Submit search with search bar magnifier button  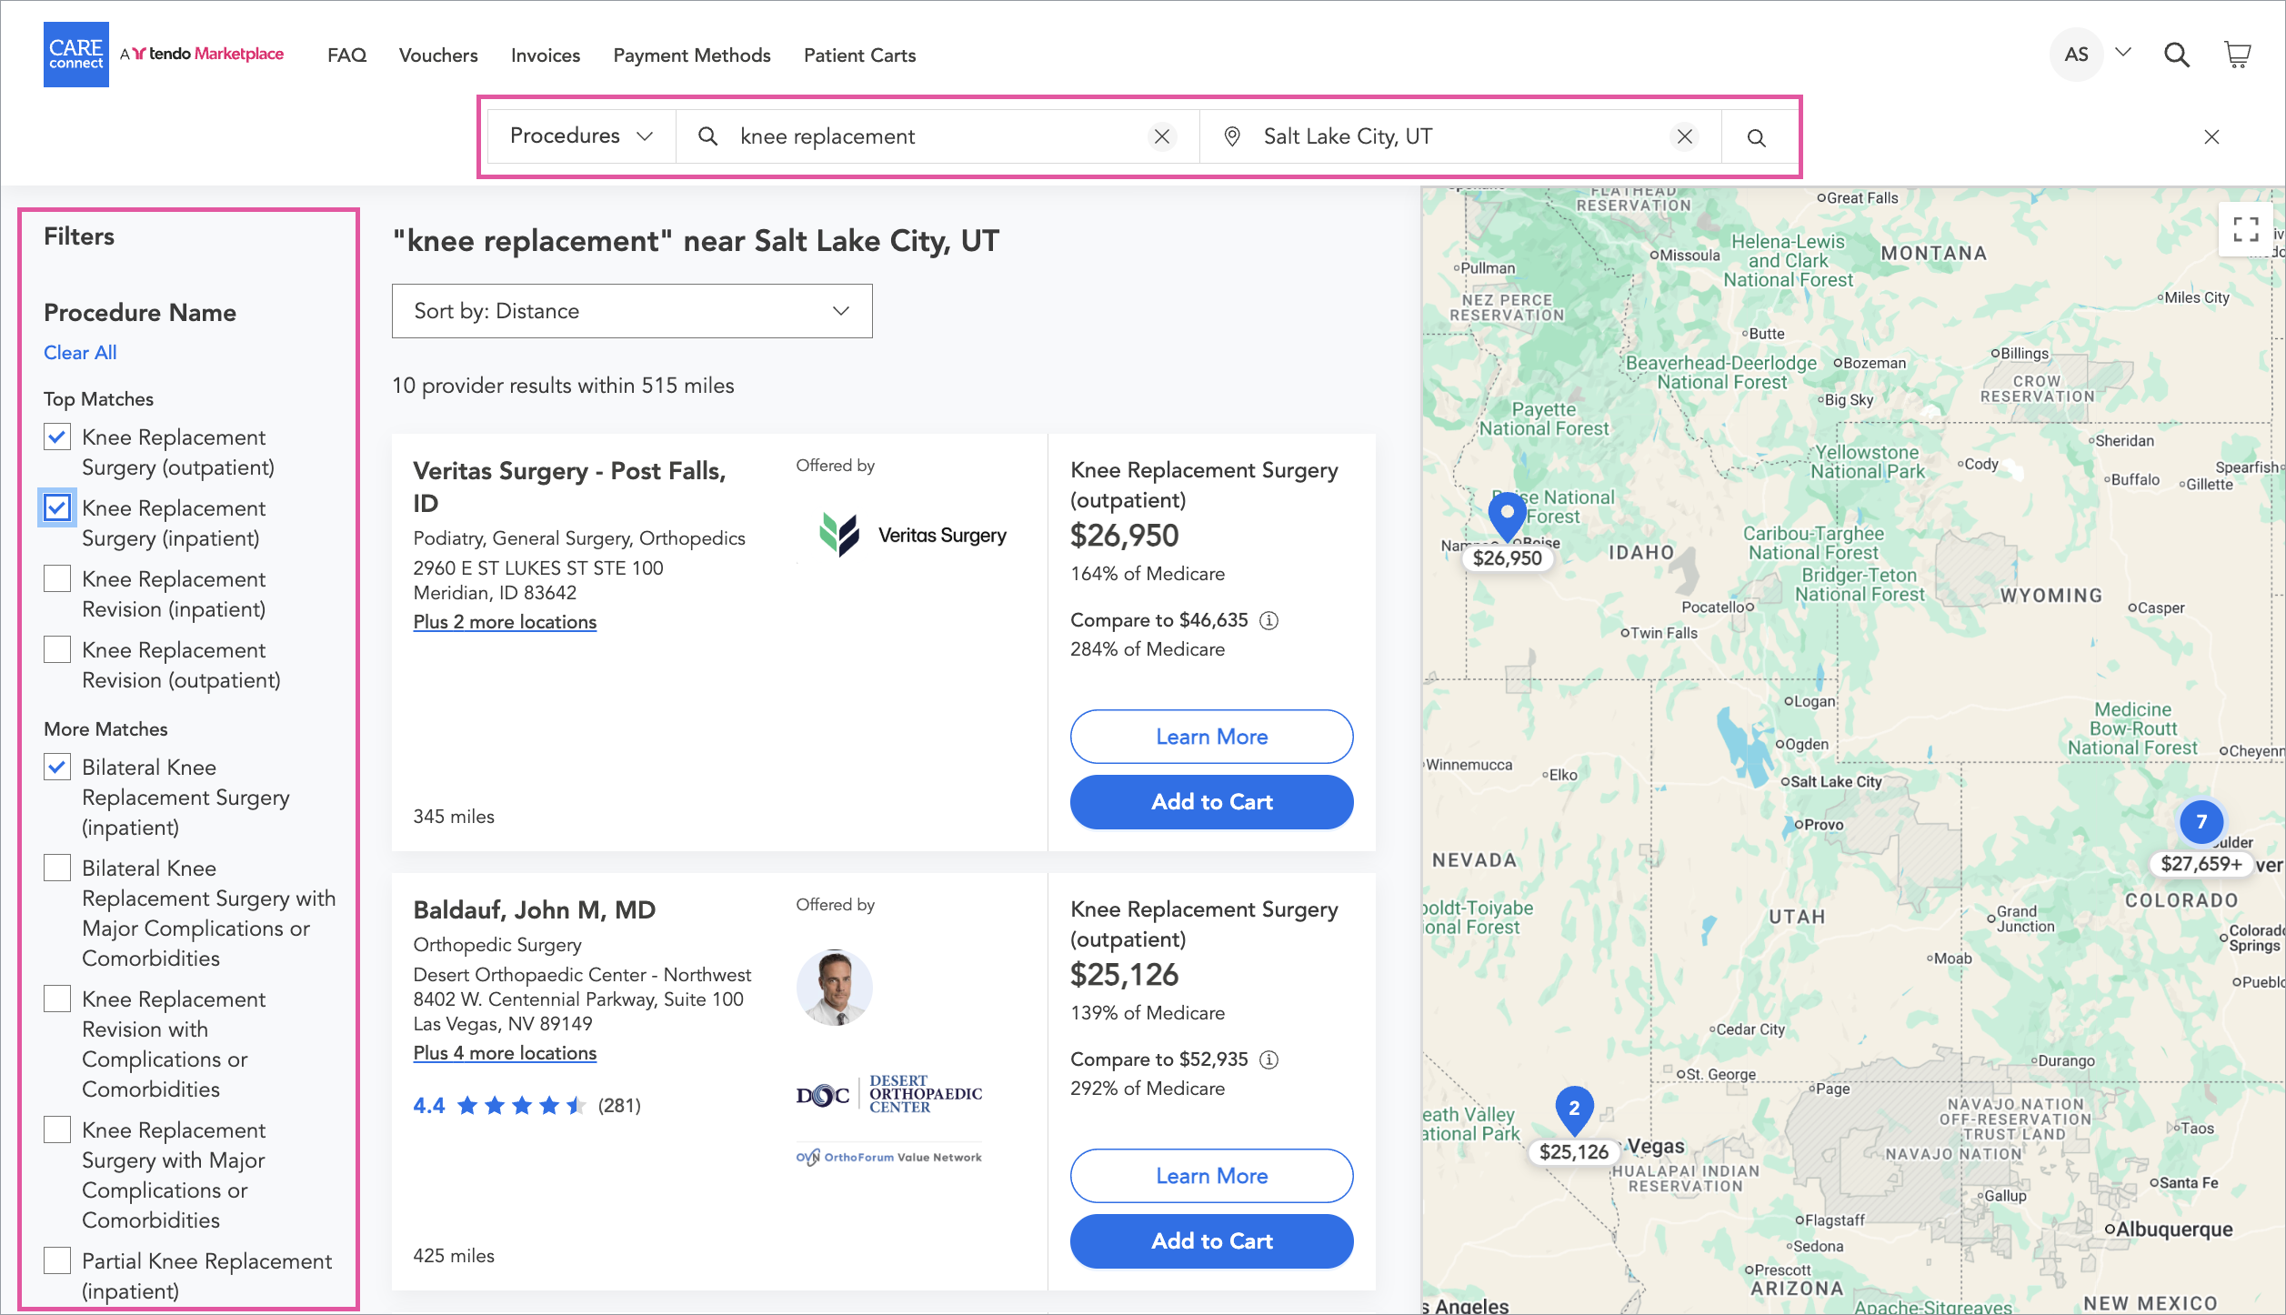1756,137
